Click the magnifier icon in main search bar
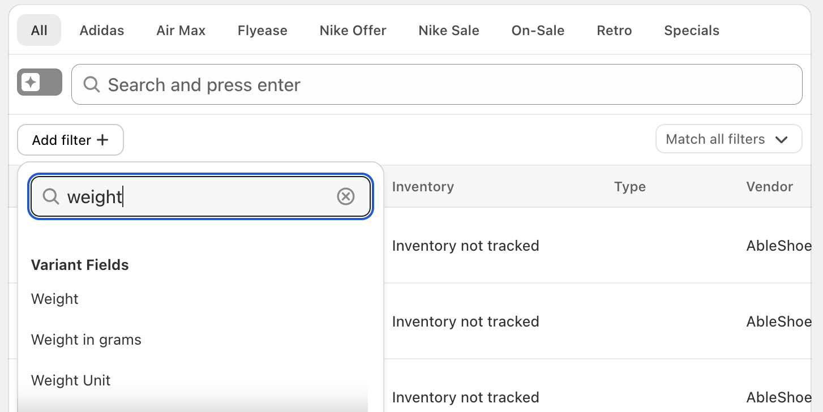This screenshot has width=823, height=412. coord(91,84)
